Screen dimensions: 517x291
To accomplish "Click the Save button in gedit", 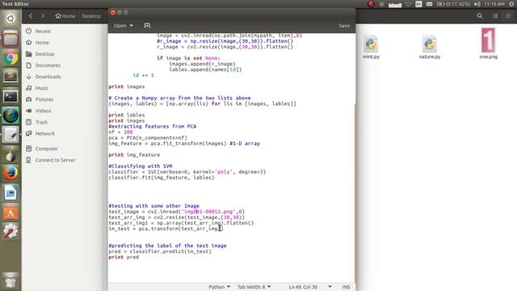I will [x=344, y=25].
